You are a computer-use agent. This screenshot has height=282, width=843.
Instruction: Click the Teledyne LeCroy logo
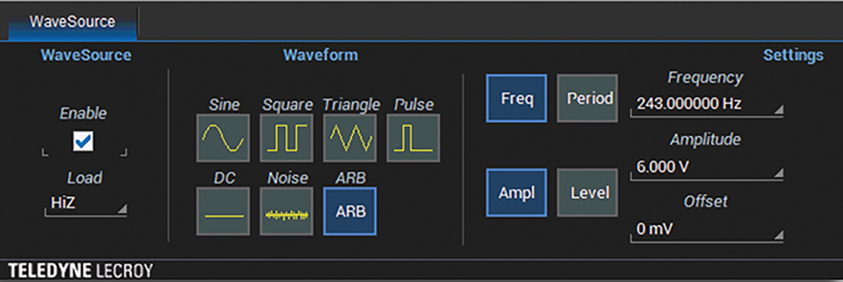click(80, 270)
